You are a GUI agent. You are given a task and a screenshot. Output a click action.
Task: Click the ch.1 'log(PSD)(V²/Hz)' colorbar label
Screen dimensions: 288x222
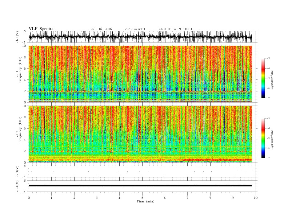272,80
